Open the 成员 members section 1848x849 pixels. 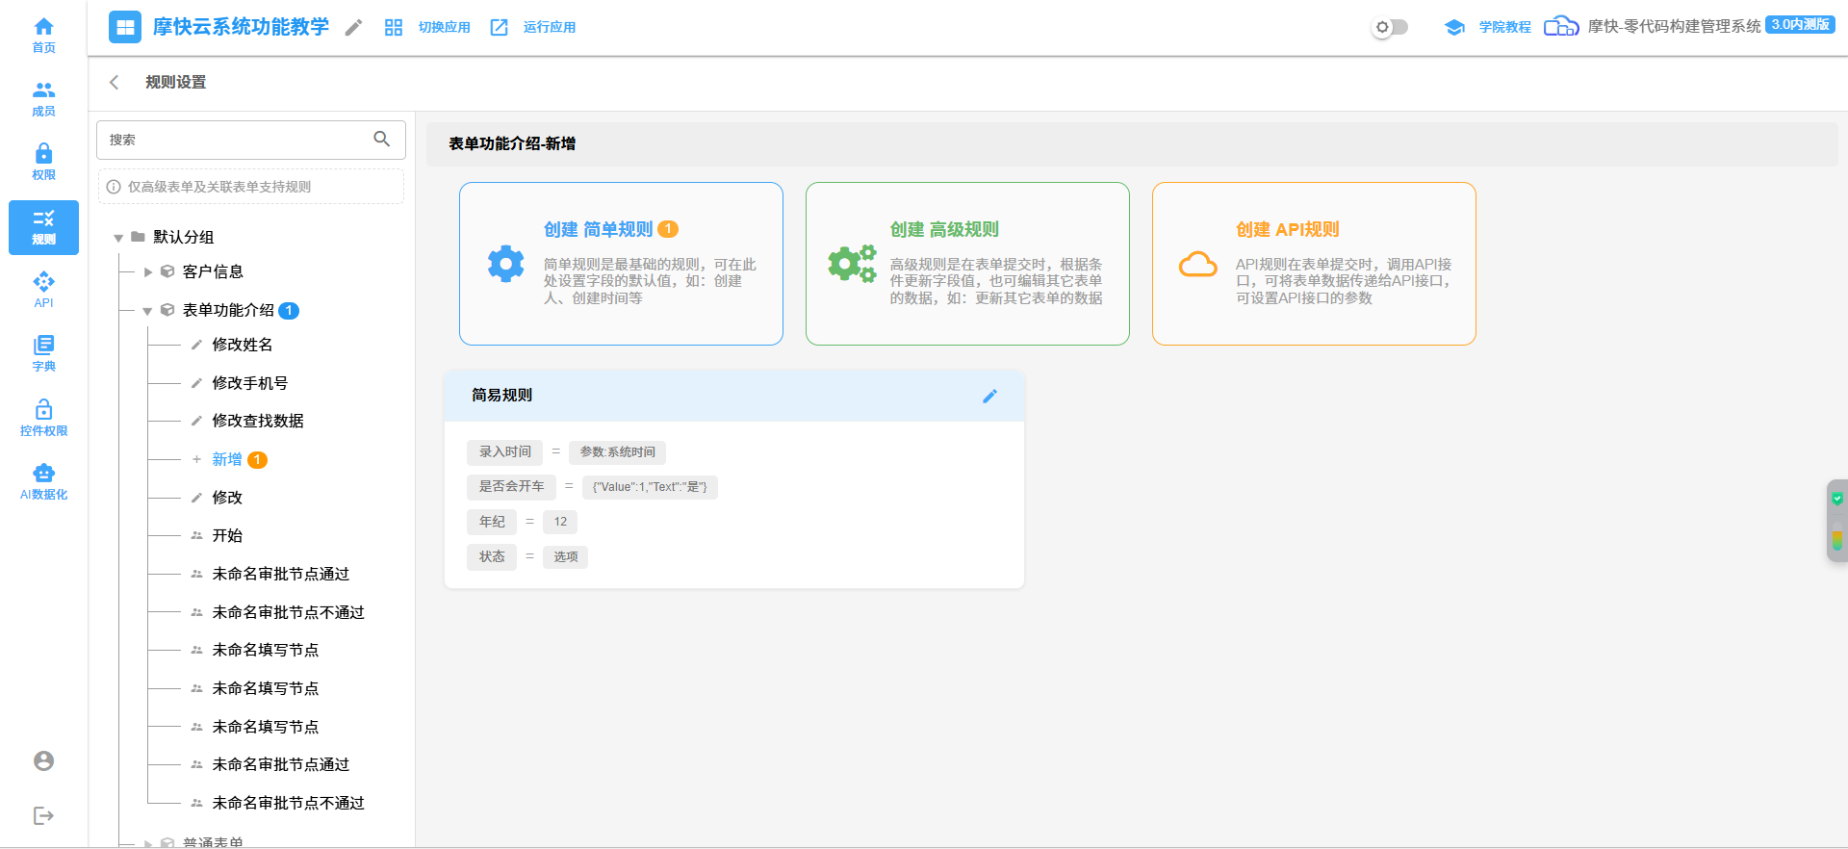coord(43,90)
